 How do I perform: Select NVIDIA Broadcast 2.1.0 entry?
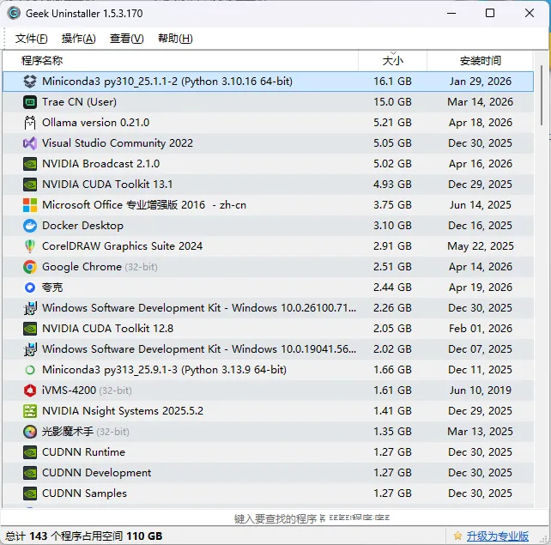click(x=101, y=164)
